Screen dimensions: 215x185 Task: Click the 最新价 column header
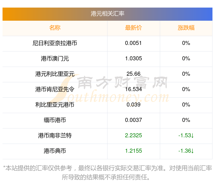133,28
